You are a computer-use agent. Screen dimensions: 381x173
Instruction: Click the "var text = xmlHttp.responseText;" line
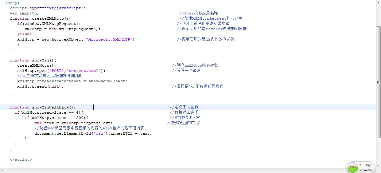(74, 123)
